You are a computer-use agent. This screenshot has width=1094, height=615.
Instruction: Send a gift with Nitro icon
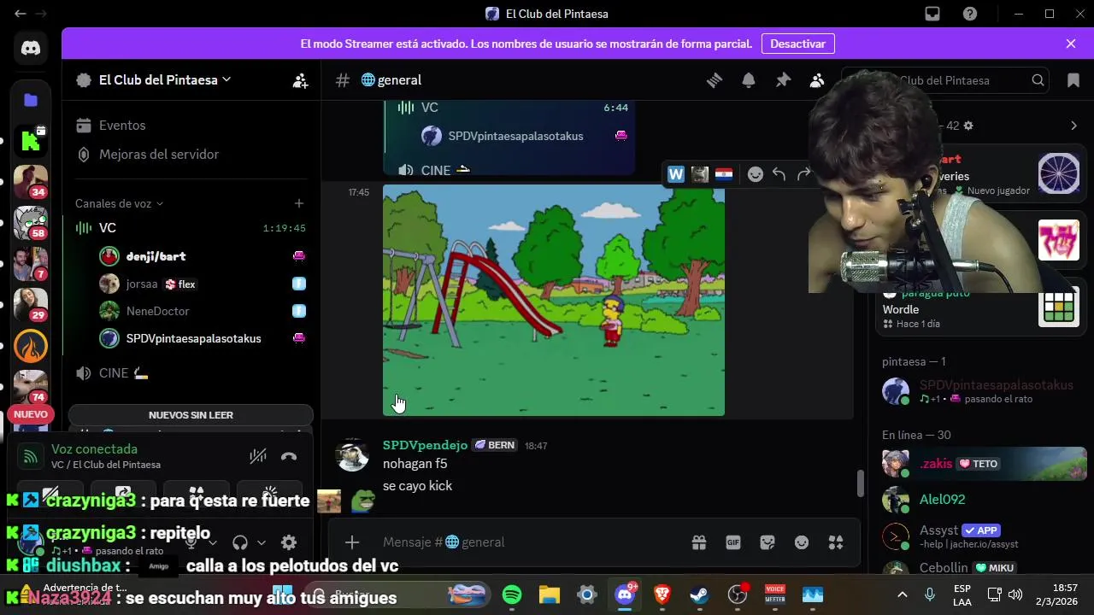pos(699,542)
